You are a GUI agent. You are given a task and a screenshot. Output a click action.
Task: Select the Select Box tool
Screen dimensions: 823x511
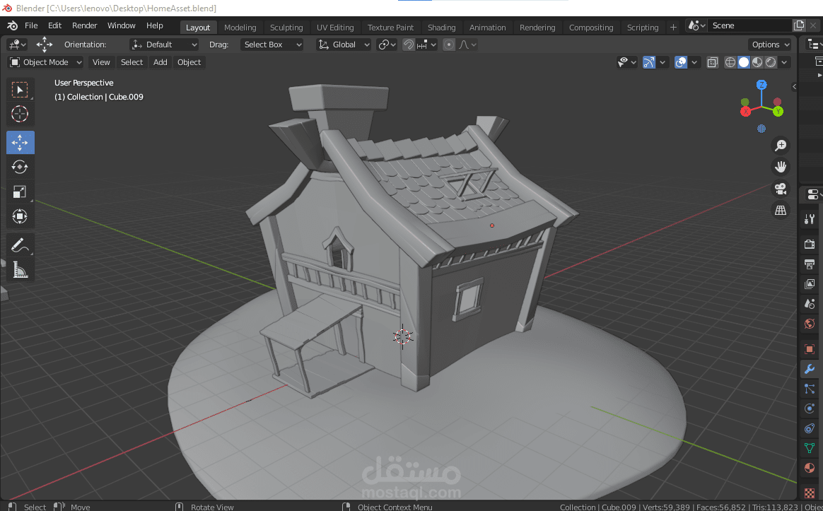tap(20, 90)
